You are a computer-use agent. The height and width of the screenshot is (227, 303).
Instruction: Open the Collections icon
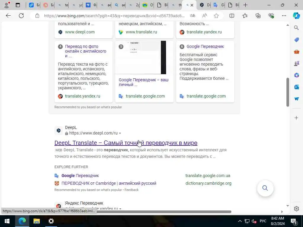click(258, 16)
